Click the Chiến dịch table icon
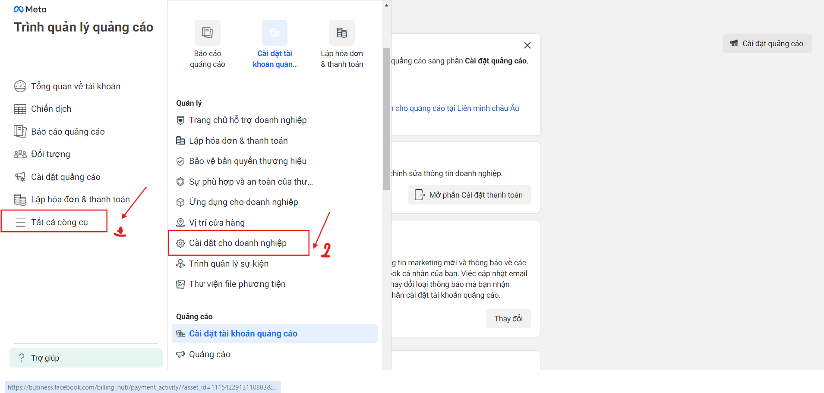The image size is (824, 393). (x=20, y=109)
